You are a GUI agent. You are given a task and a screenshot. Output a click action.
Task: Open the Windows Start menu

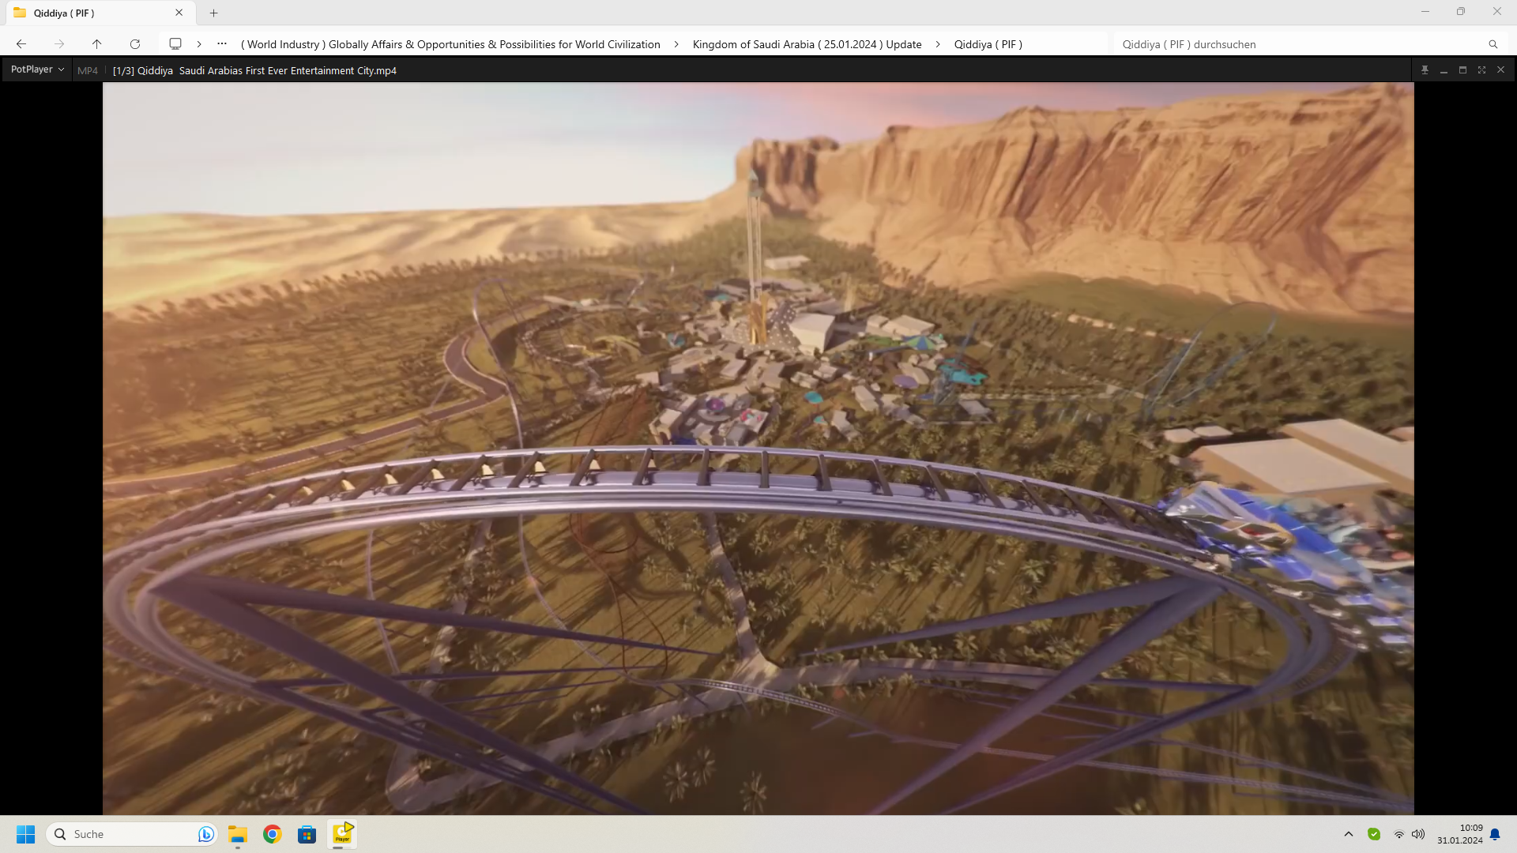25,834
